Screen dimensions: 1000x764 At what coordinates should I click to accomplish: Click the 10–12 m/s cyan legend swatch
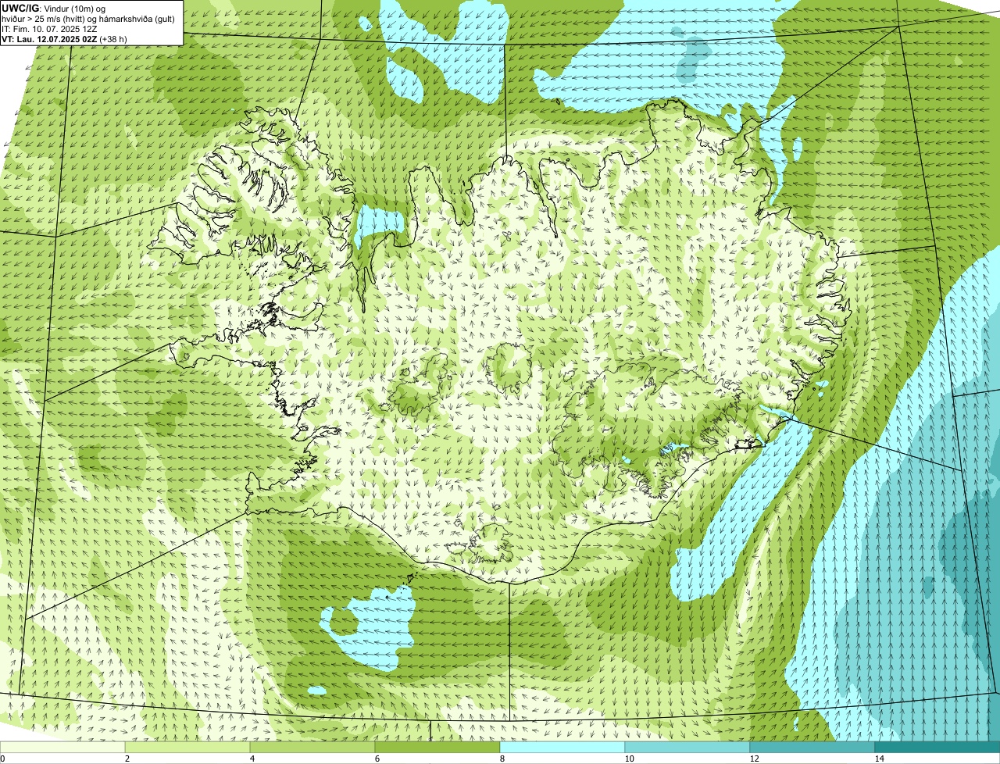click(x=687, y=748)
